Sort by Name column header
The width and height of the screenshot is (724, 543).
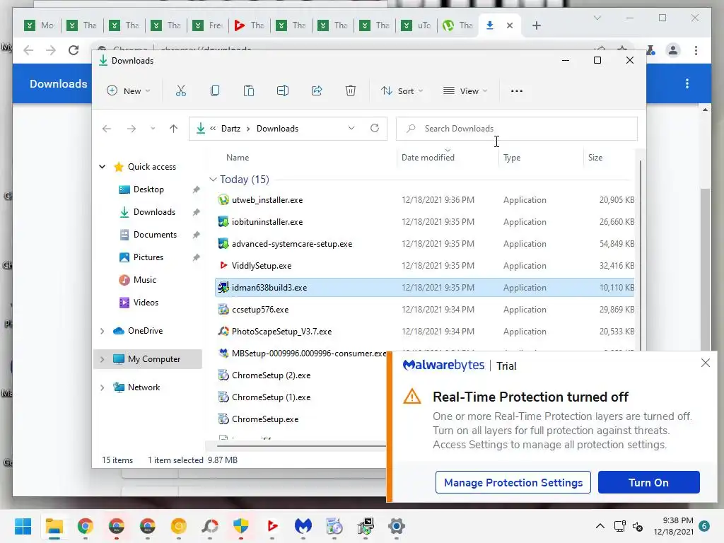(x=238, y=158)
